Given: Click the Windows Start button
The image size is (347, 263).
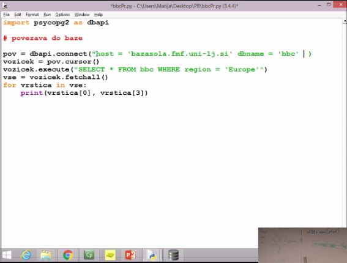Looking at the screenshot, I should pos(7,255).
